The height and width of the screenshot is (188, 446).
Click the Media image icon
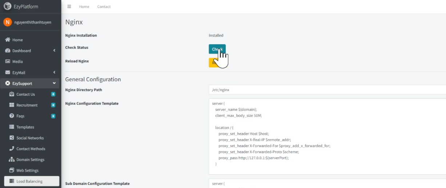(x=7, y=62)
